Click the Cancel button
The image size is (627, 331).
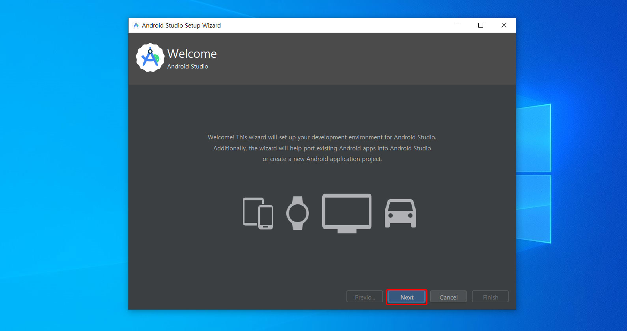(448, 297)
